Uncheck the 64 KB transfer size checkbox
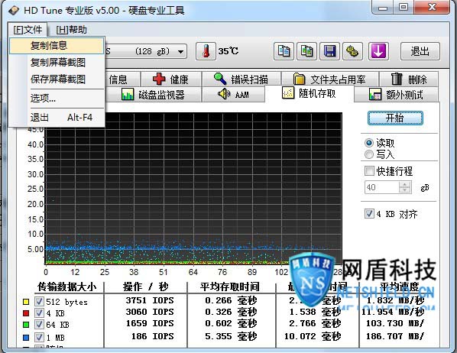This screenshot has height=353, width=457. point(39,325)
